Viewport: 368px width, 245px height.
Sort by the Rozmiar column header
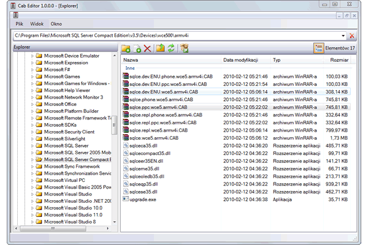tap(337, 60)
